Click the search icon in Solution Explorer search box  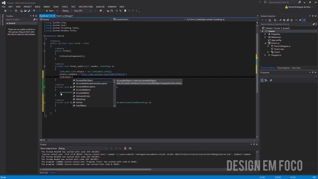314,24
